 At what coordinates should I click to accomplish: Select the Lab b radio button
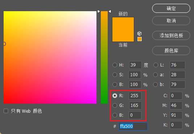click(x=156, y=85)
